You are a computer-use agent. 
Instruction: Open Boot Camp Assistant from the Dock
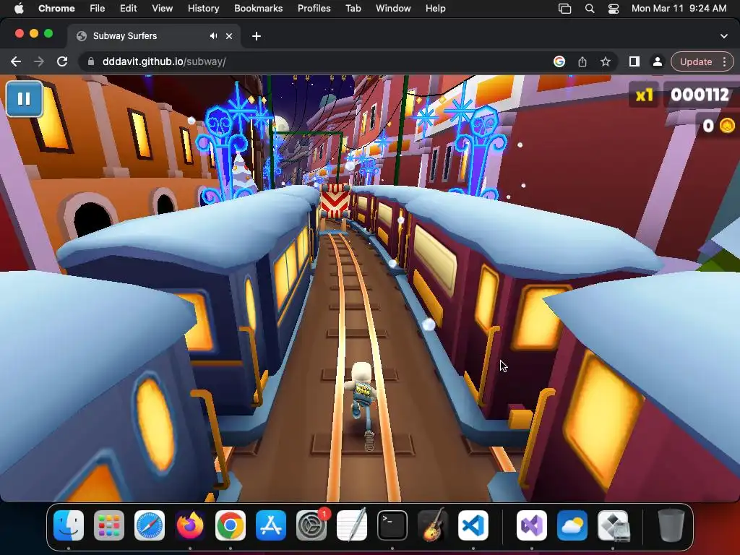(613, 525)
